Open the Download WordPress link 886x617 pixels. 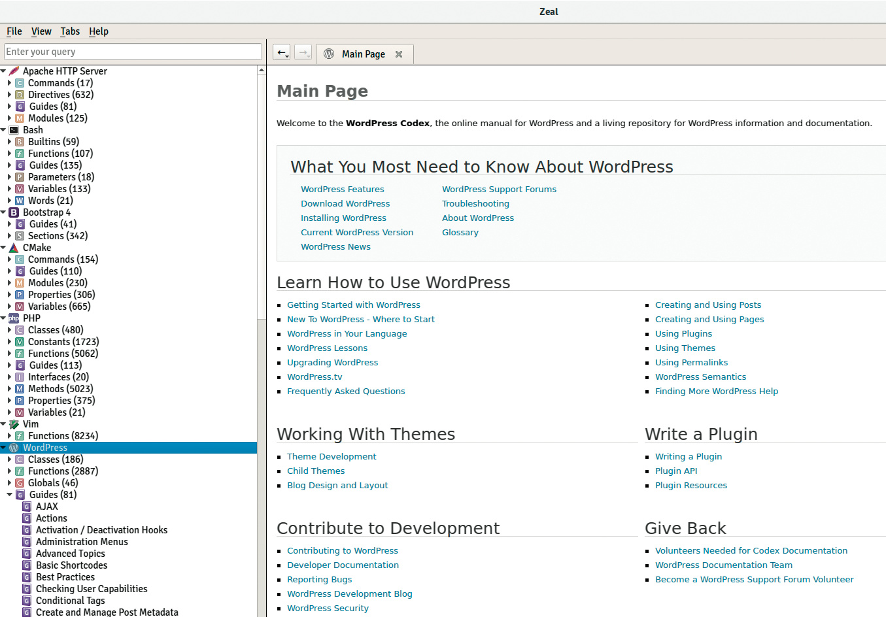pos(345,204)
